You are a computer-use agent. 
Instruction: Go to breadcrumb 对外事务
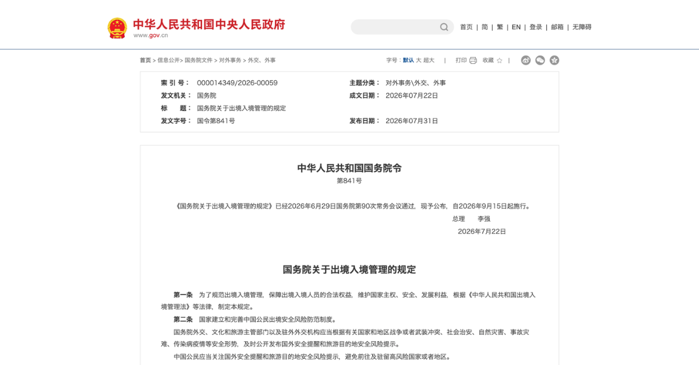click(230, 60)
